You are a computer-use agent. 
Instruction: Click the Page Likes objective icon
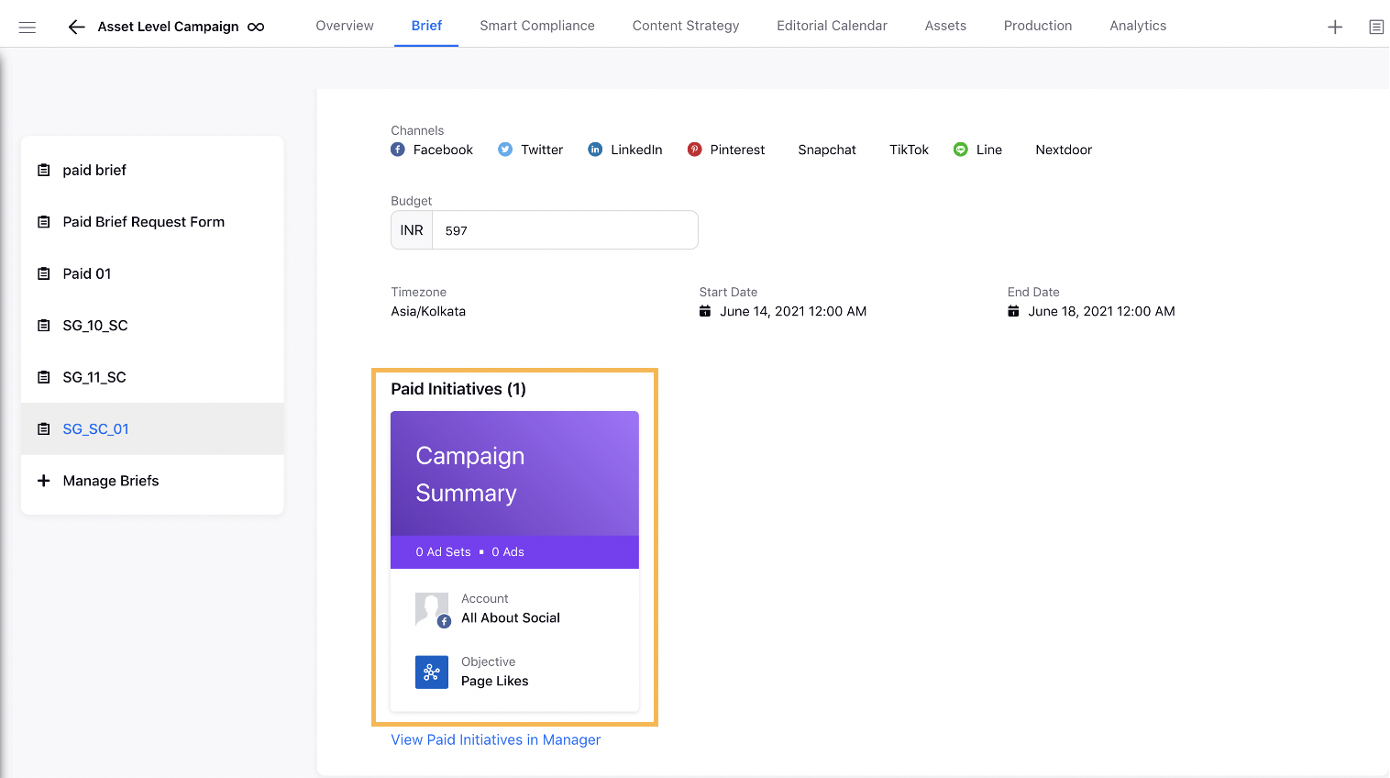click(x=432, y=672)
